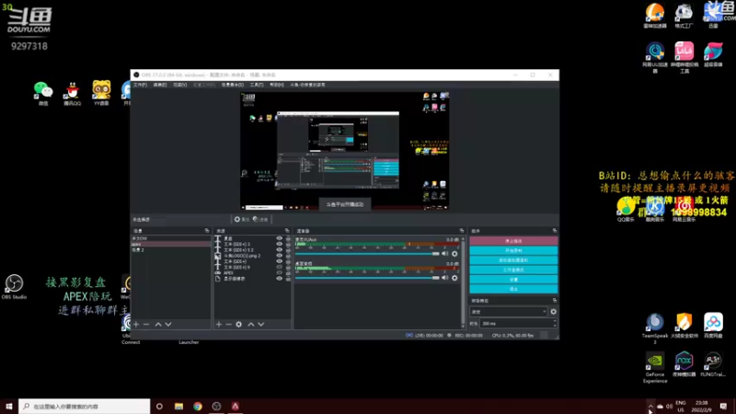Open 微信 WeChat desktop icon
The width and height of the screenshot is (736, 414).
43,94
